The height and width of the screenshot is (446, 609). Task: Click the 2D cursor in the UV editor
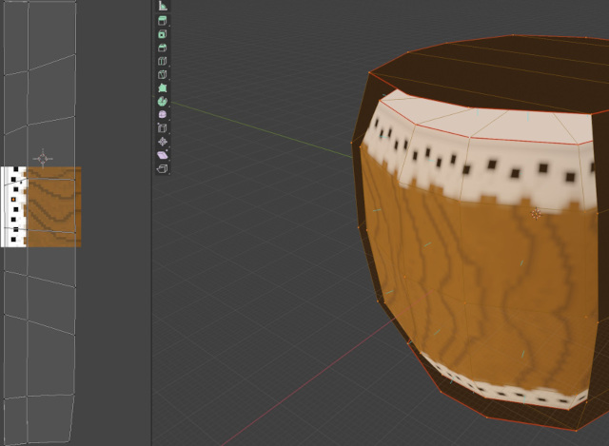click(x=43, y=159)
